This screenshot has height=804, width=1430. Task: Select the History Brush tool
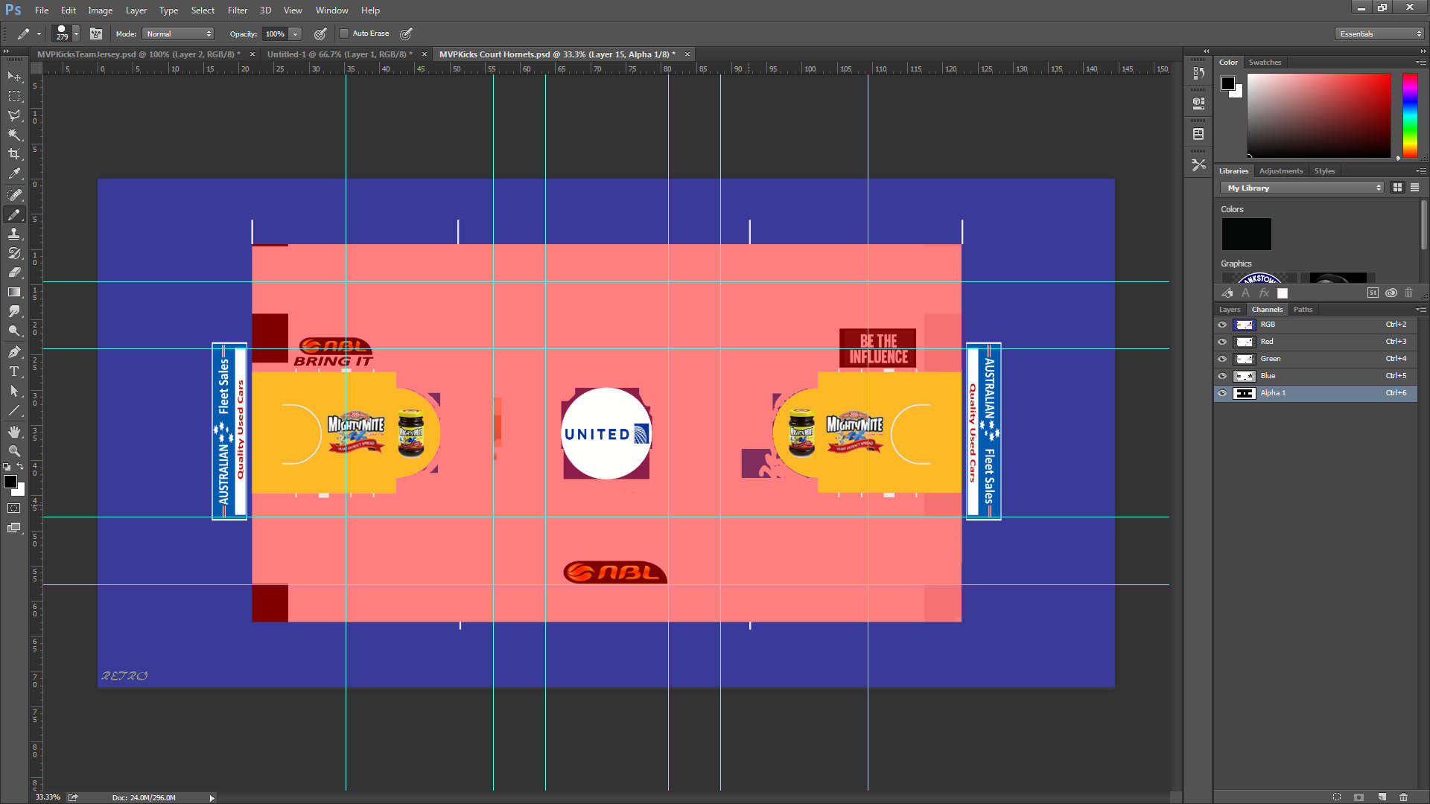(14, 253)
